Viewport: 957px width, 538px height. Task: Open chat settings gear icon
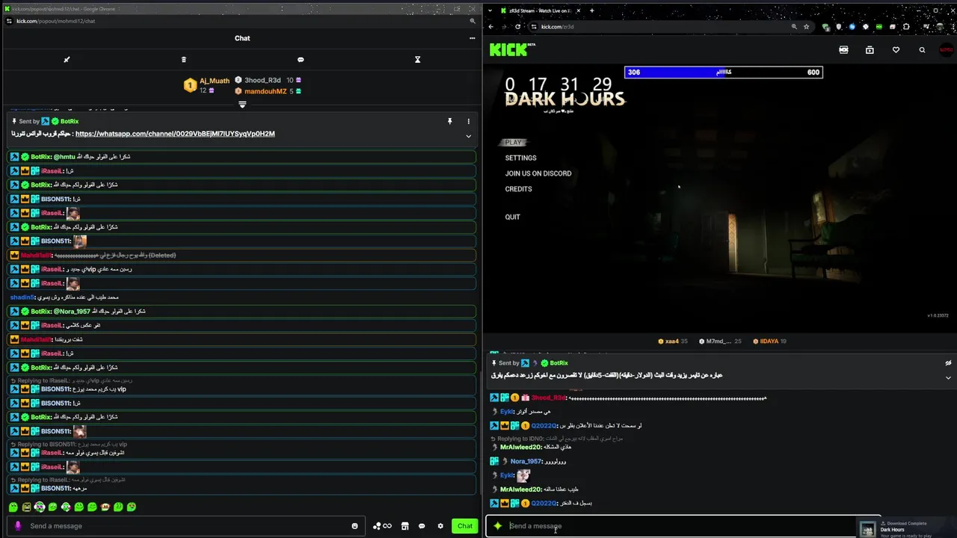(x=440, y=526)
